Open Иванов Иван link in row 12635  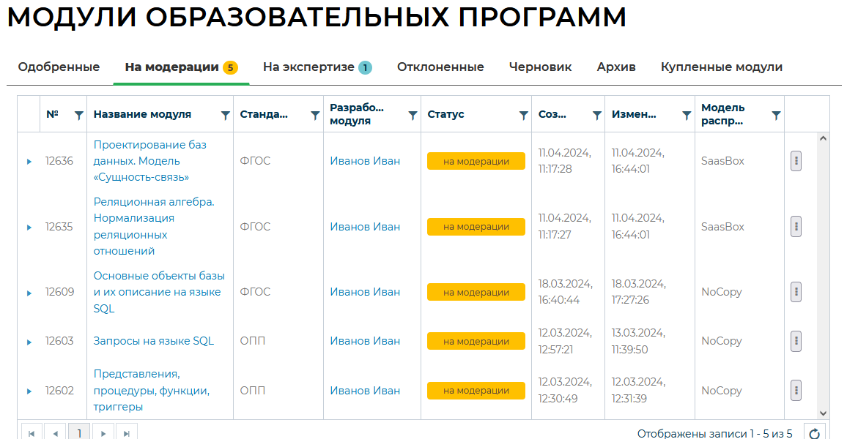point(365,227)
